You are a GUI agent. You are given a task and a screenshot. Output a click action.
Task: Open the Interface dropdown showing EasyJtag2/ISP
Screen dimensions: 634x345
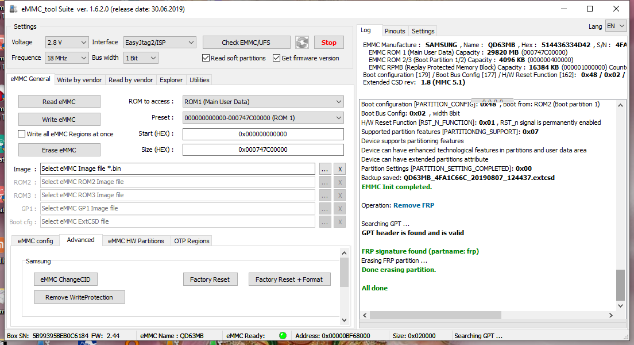pos(160,42)
